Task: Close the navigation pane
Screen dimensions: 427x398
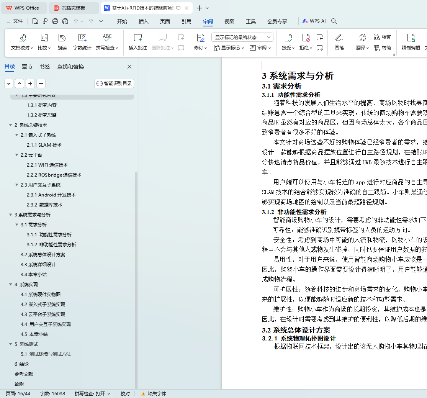Action: [129, 67]
